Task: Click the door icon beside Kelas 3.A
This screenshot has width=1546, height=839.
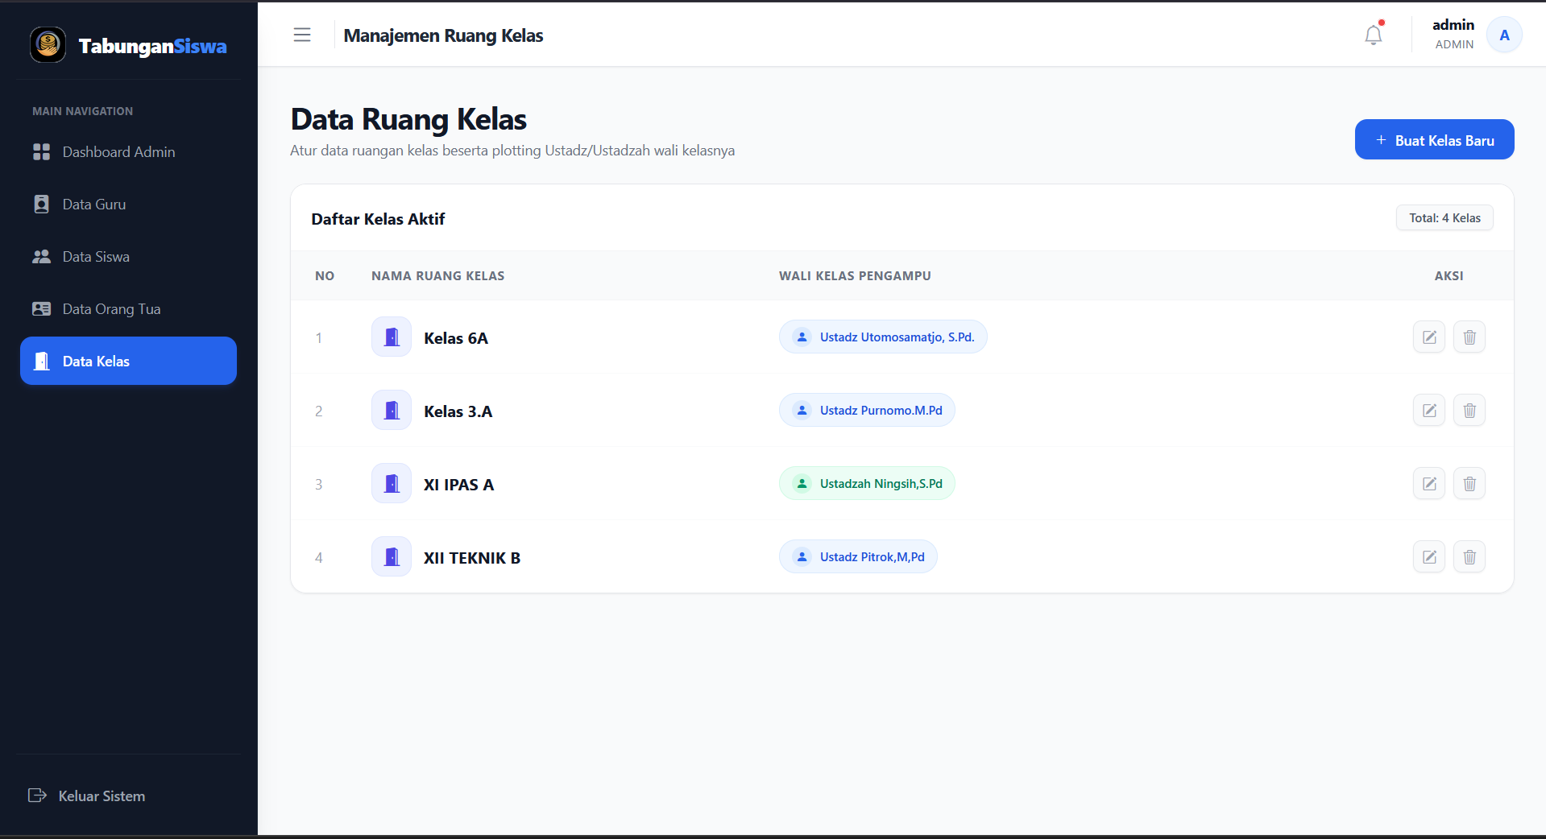Action: coord(392,411)
